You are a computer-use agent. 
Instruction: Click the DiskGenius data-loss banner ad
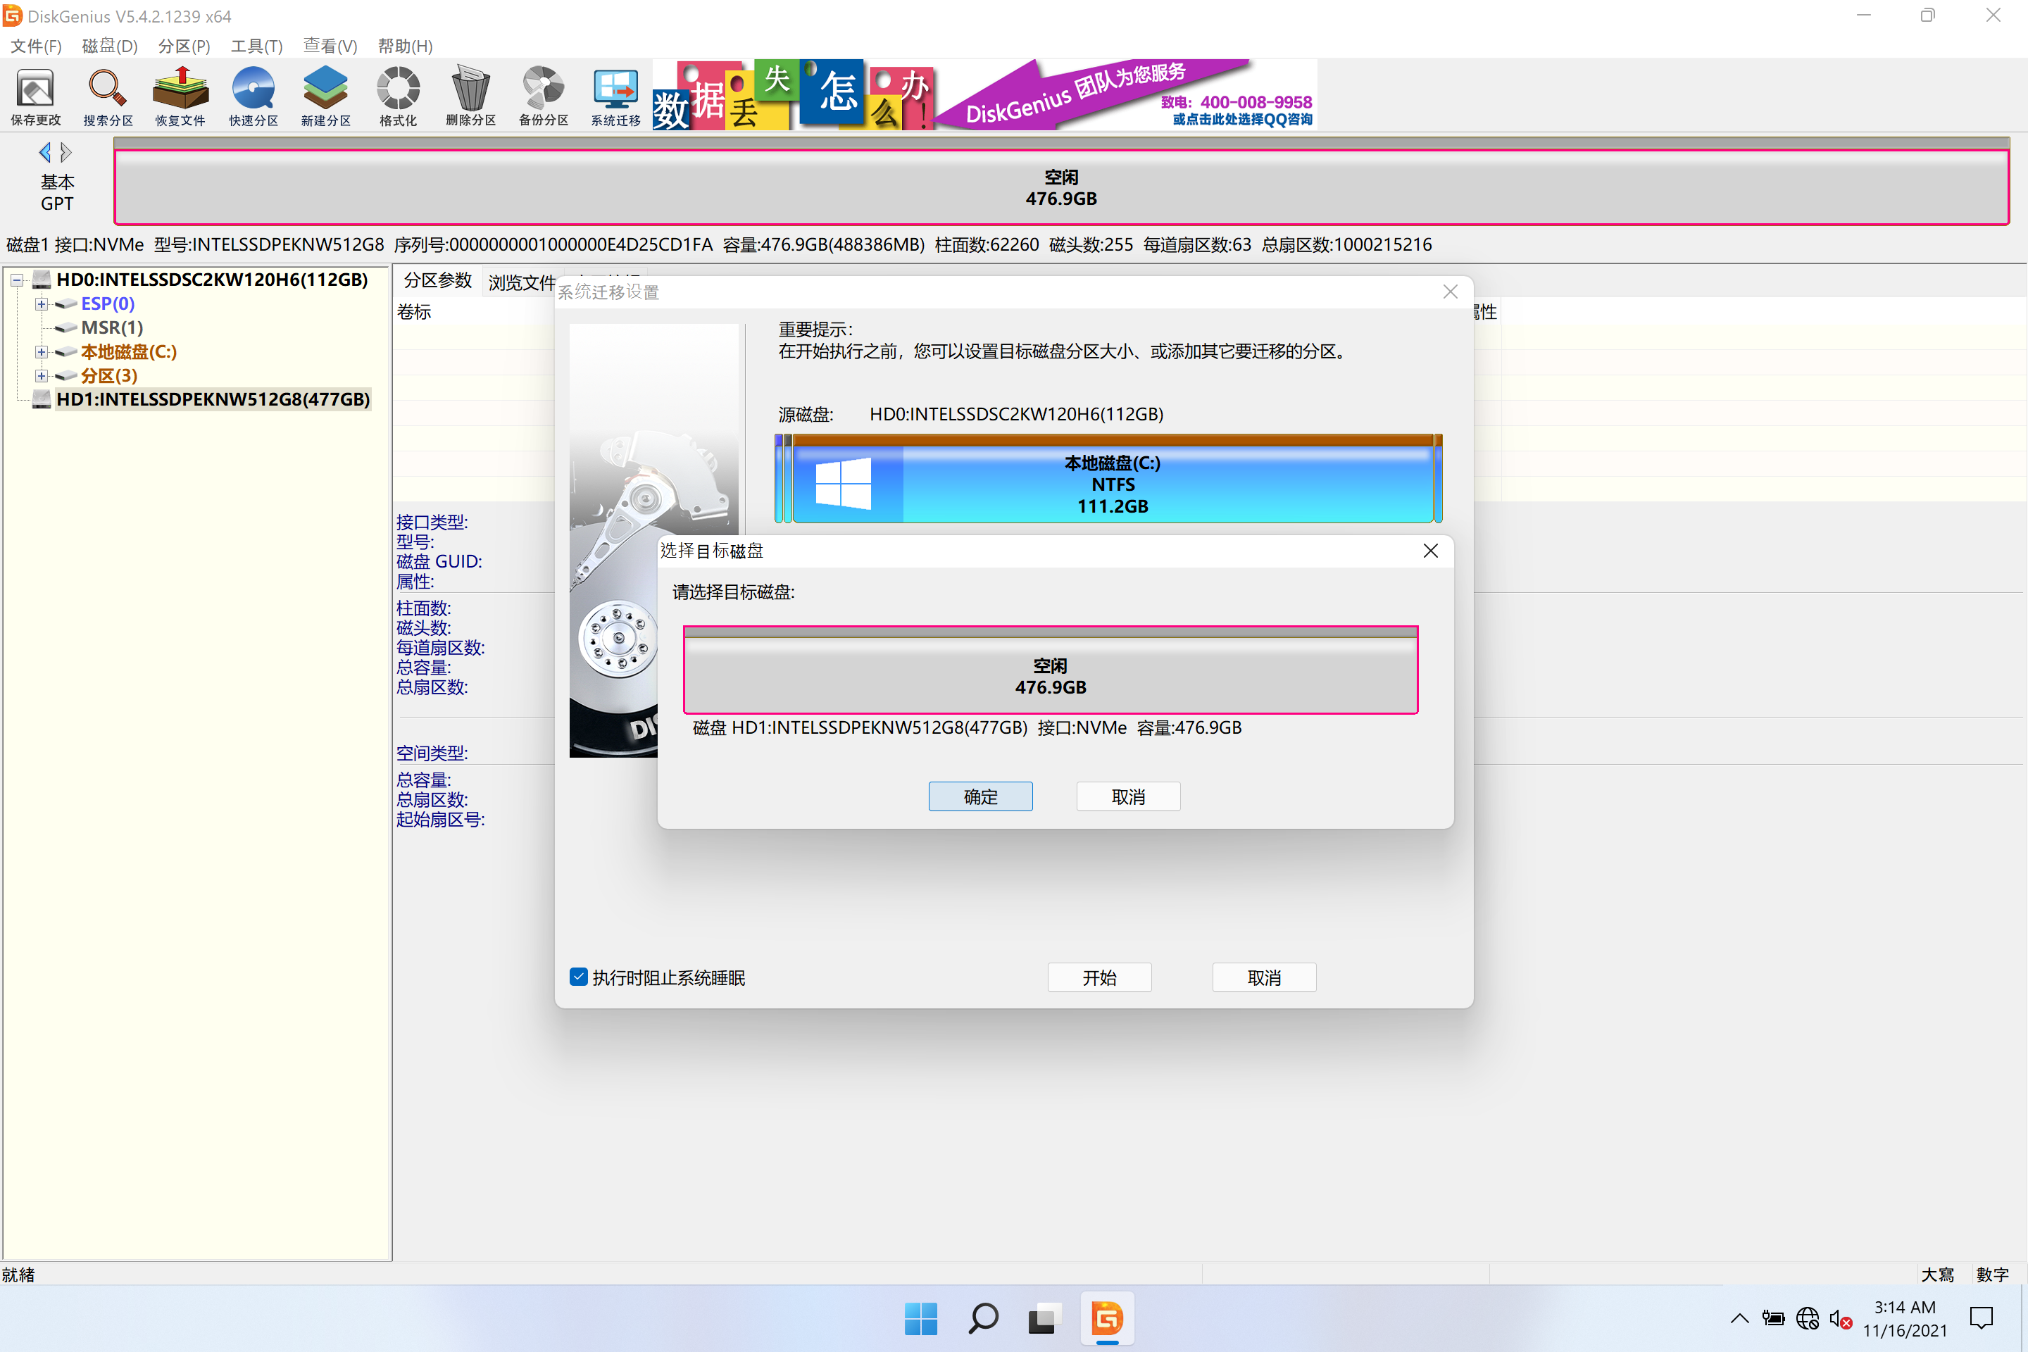pos(984,94)
